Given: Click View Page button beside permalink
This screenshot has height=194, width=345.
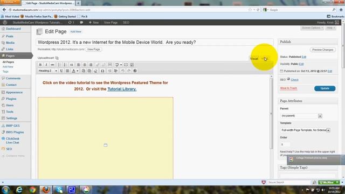Looking at the screenshot, I should point(93,49).
